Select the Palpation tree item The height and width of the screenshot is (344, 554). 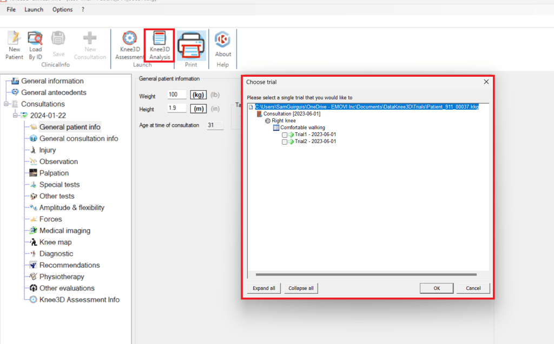coord(54,173)
